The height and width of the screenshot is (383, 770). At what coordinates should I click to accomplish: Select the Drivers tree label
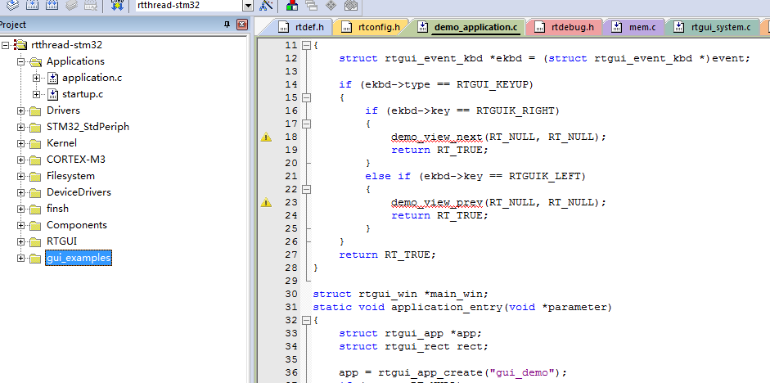pos(63,110)
